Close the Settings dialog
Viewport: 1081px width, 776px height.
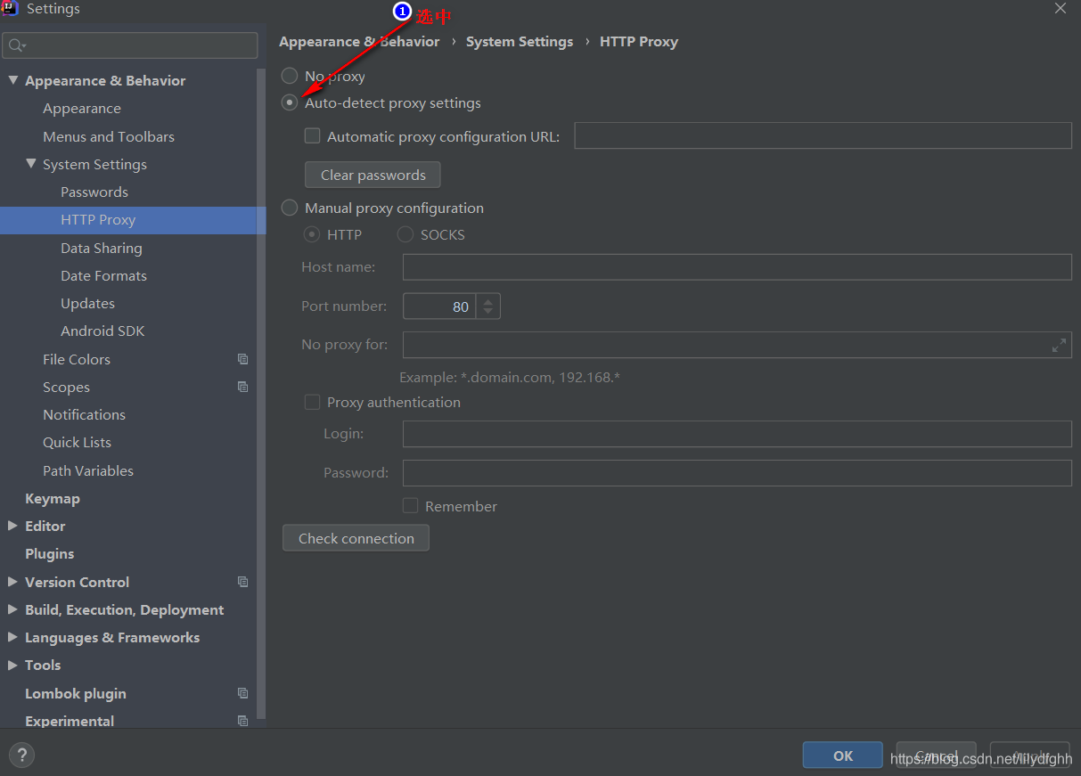[x=1061, y=8]
